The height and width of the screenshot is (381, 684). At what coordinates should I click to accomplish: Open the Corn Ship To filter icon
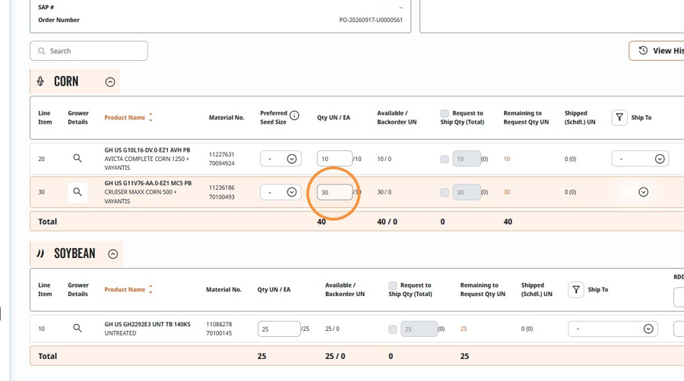619,118
